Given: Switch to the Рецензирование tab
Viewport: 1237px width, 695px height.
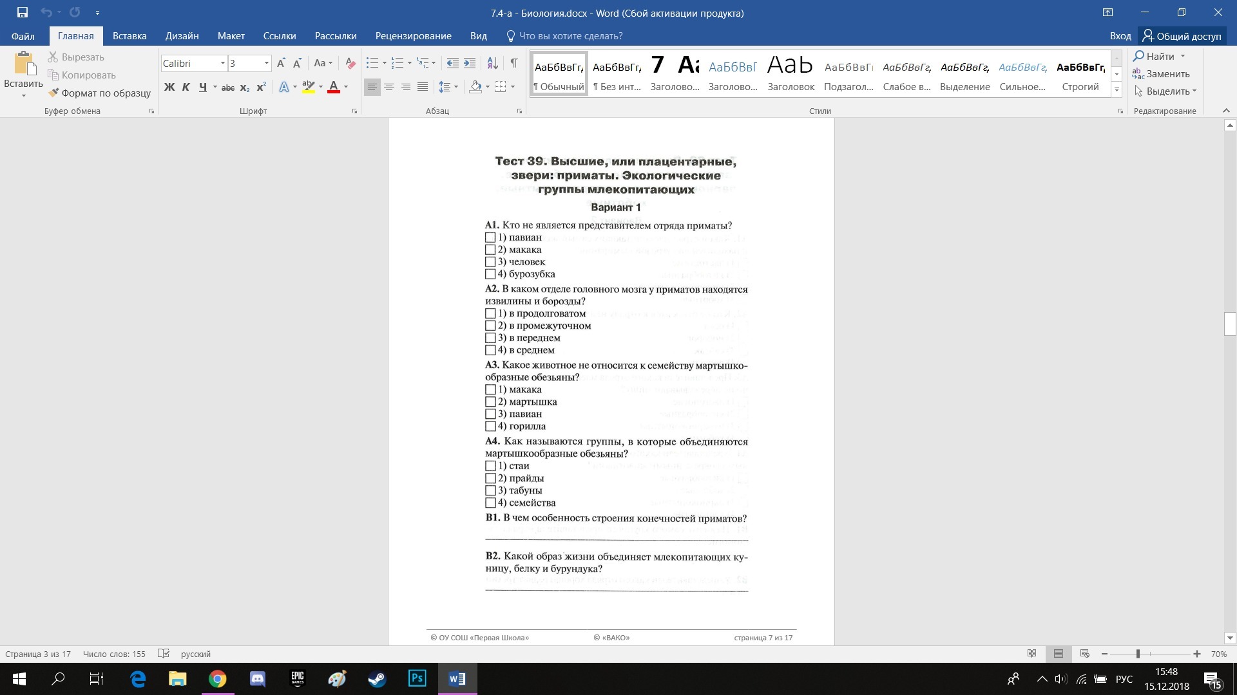Looking at the screenshot, I should pyautogui.click(x=413, y=36).
